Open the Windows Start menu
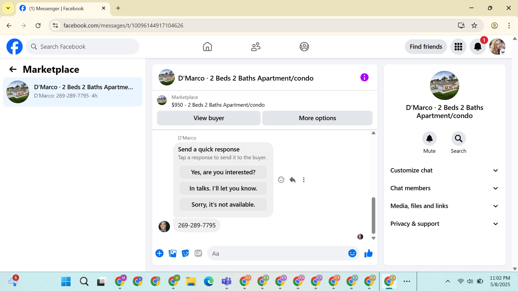This screenshot has width=518, height=291. pos(66,282)
